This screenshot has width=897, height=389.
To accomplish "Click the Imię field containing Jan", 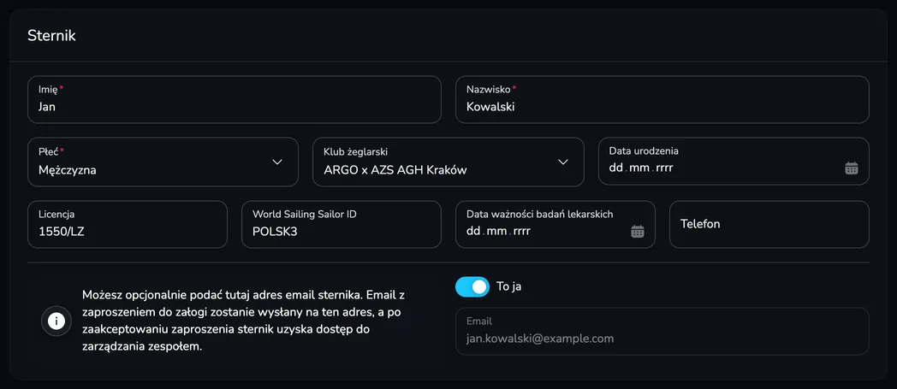I will coord(235,99).
